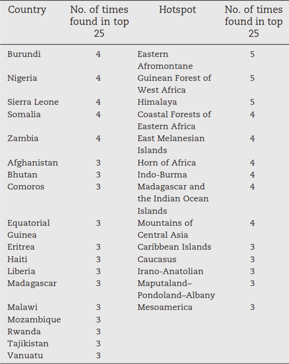Select the Eastern Afromontane hotspot

tap(165, 60)
